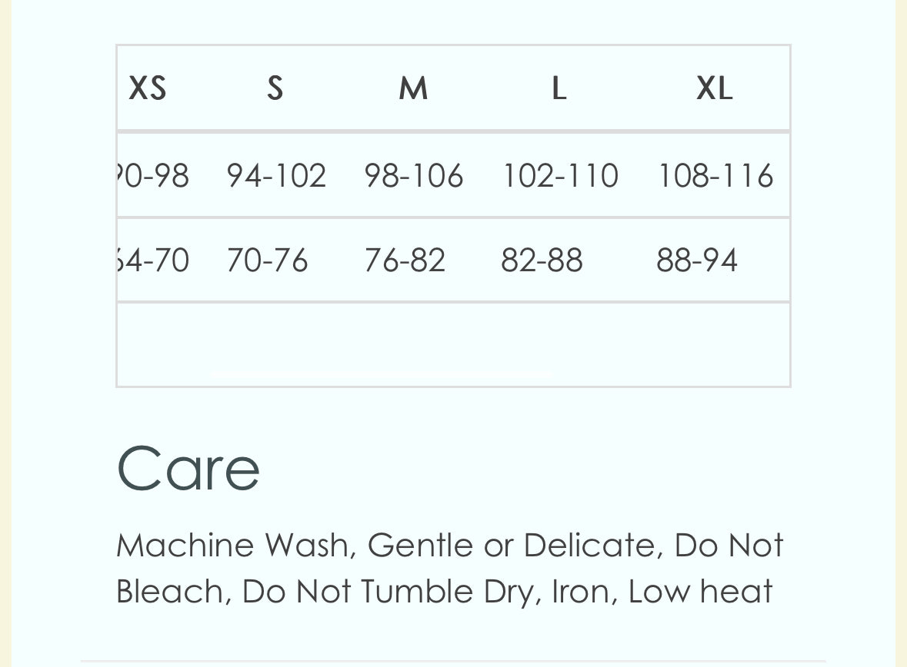Click the size table's horizontal scrollbar
Viewport: 907px width, 667px height.
click(381, 374)
